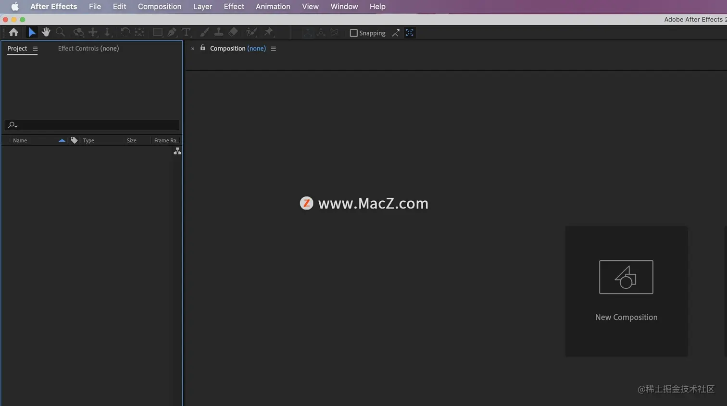Select the Zoom magnifier tool
This screenshot has height=406, width=727.
(60, 32)
